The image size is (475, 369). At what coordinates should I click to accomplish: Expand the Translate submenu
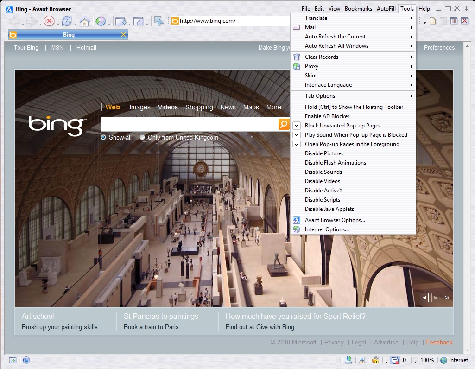[x=353, y=18]
